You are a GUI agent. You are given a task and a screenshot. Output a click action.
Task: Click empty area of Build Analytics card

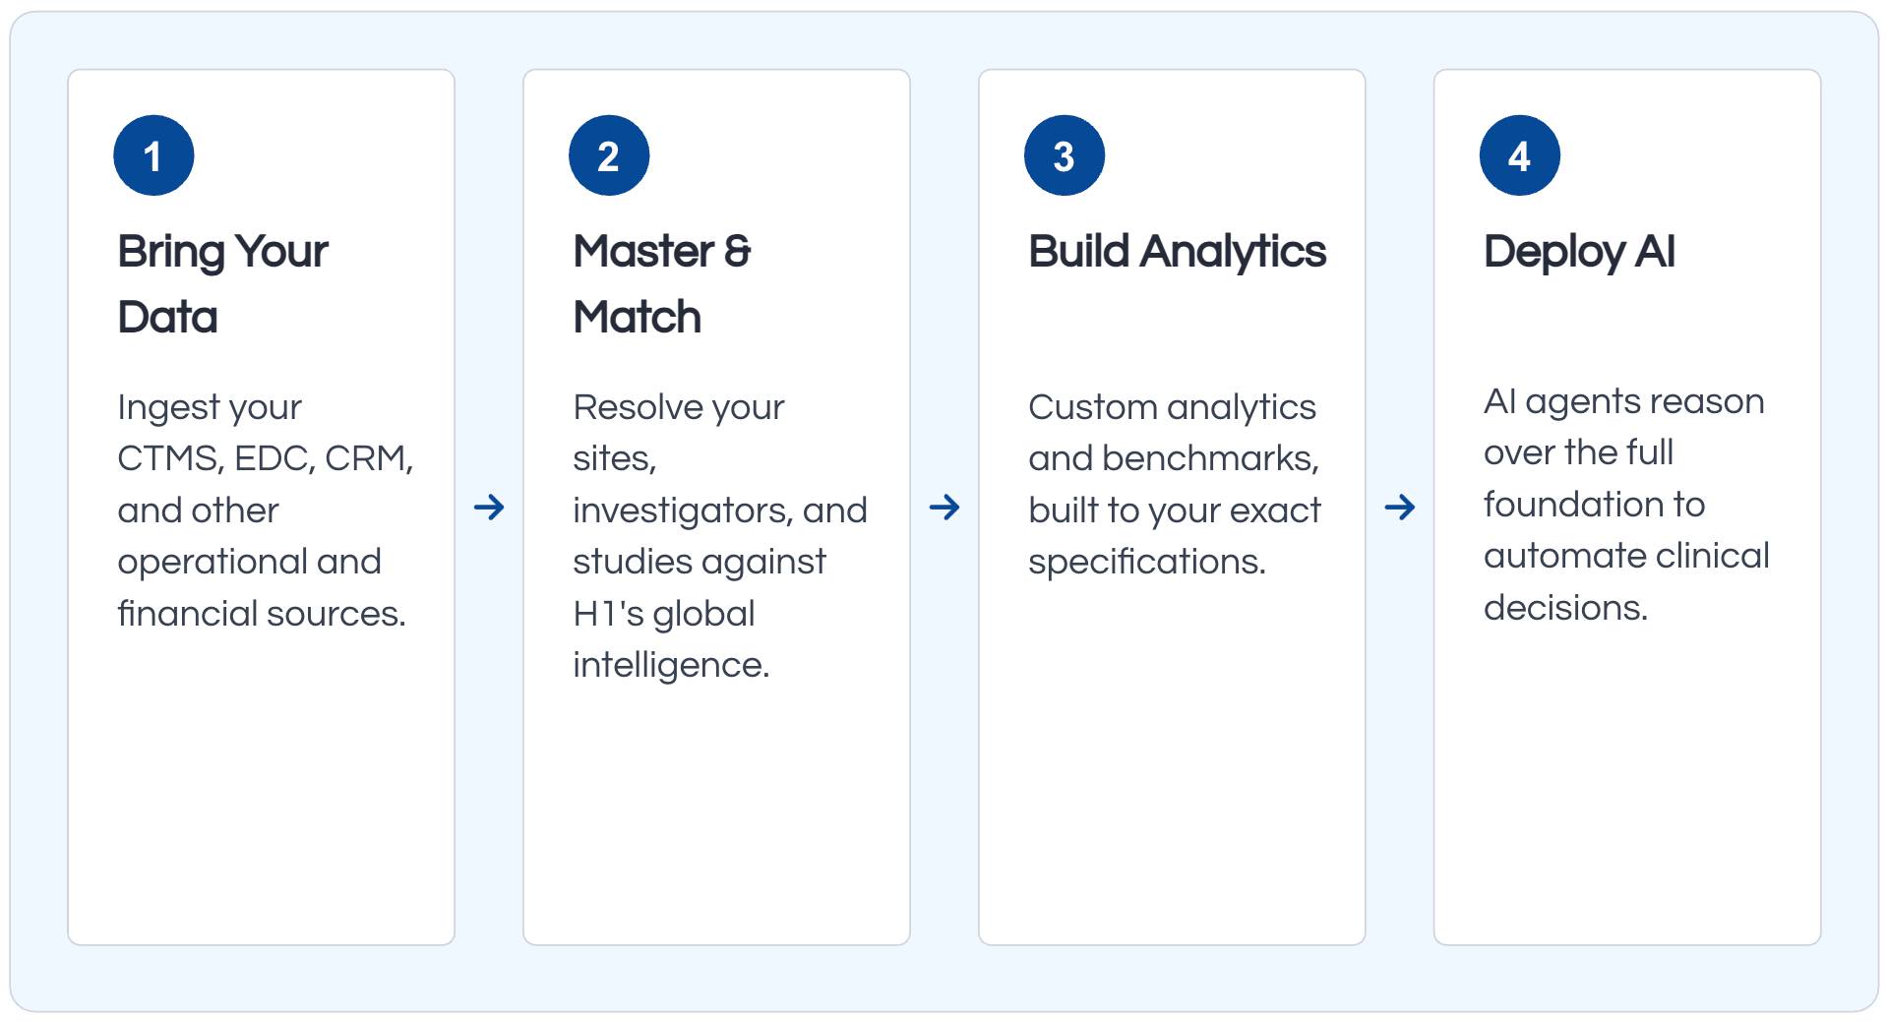click(x=1172, y=767)
